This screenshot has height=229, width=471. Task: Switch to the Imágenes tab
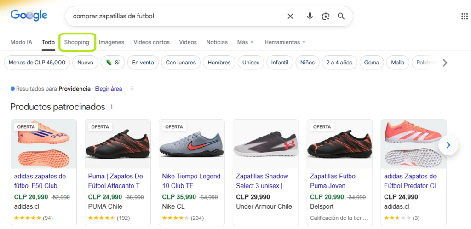(x=111, y=42)
